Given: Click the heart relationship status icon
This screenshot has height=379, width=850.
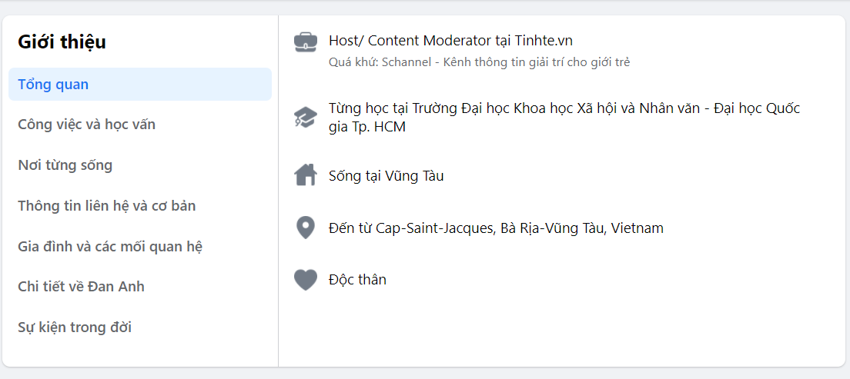Looking at the screenshot, I should click(x=306, y=280).
